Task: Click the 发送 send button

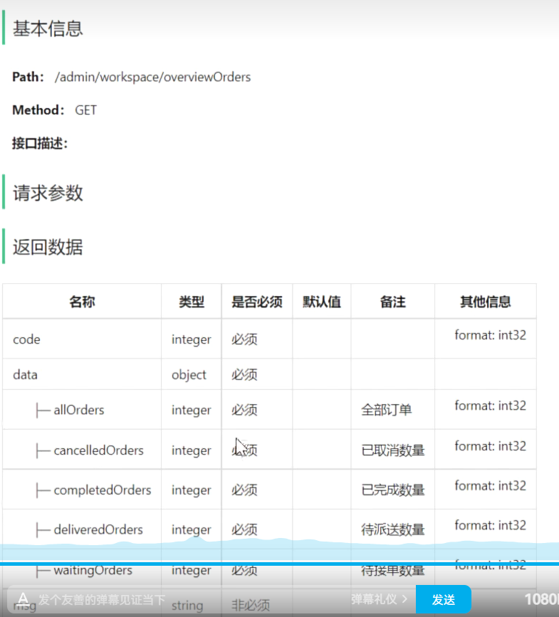Action: point(443,599)
